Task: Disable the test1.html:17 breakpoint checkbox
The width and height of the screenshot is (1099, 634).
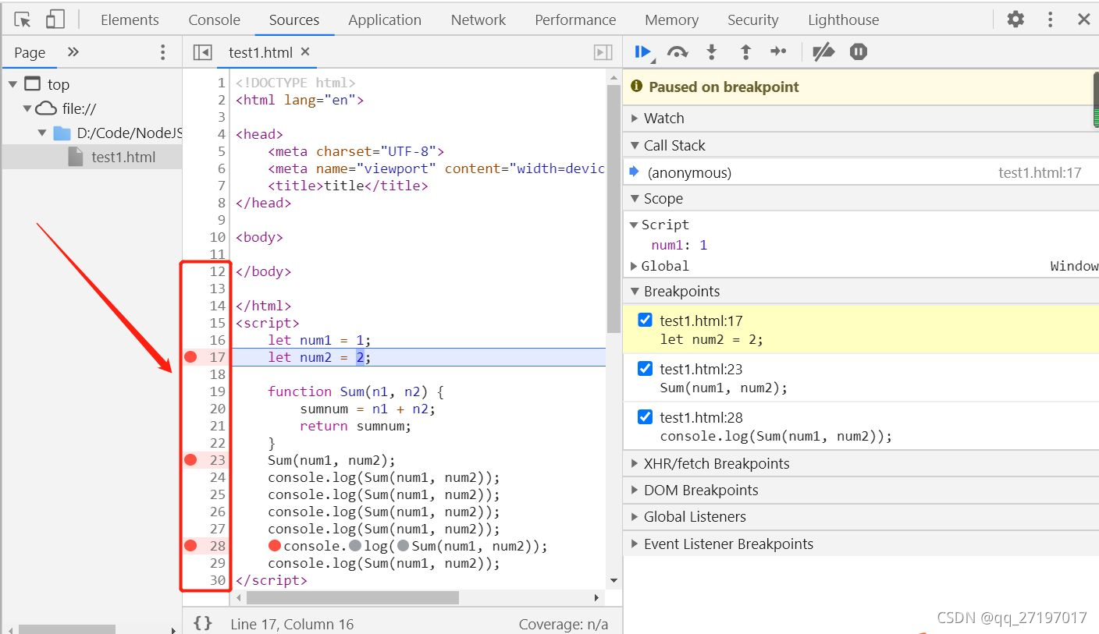Action: (x=645, y=320)
